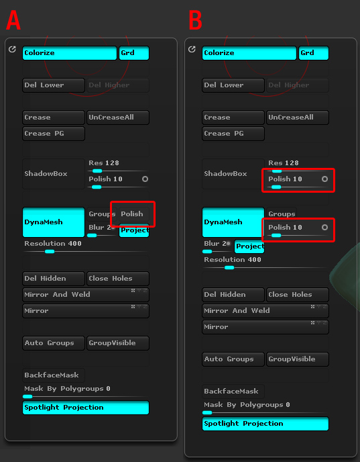Toggle DynaMesh Polish button in panel A
Viewport: 360px width, 462px height.
tap(134, 214)
